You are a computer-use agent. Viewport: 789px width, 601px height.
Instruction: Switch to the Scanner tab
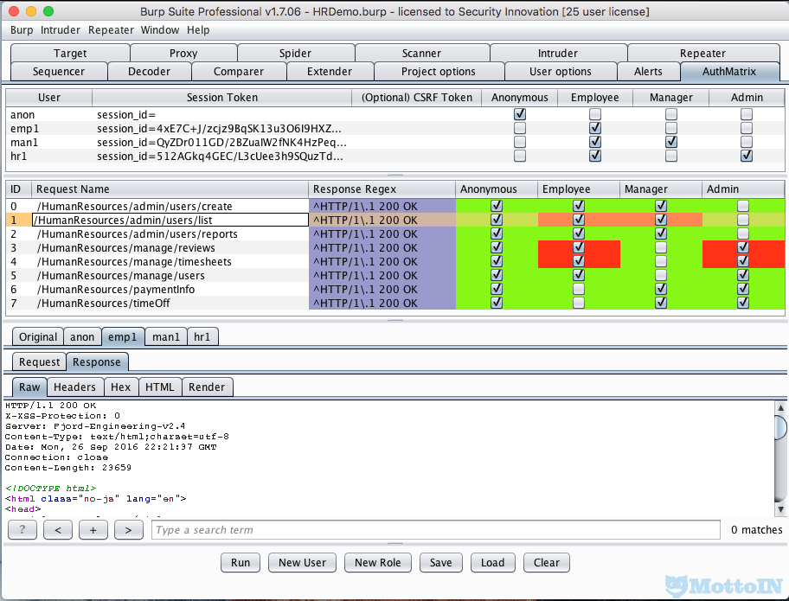pos(421,54)
